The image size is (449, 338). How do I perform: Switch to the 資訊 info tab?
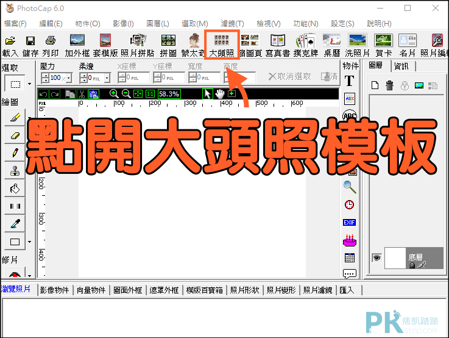pyautogui.click(x=401, y=67)
